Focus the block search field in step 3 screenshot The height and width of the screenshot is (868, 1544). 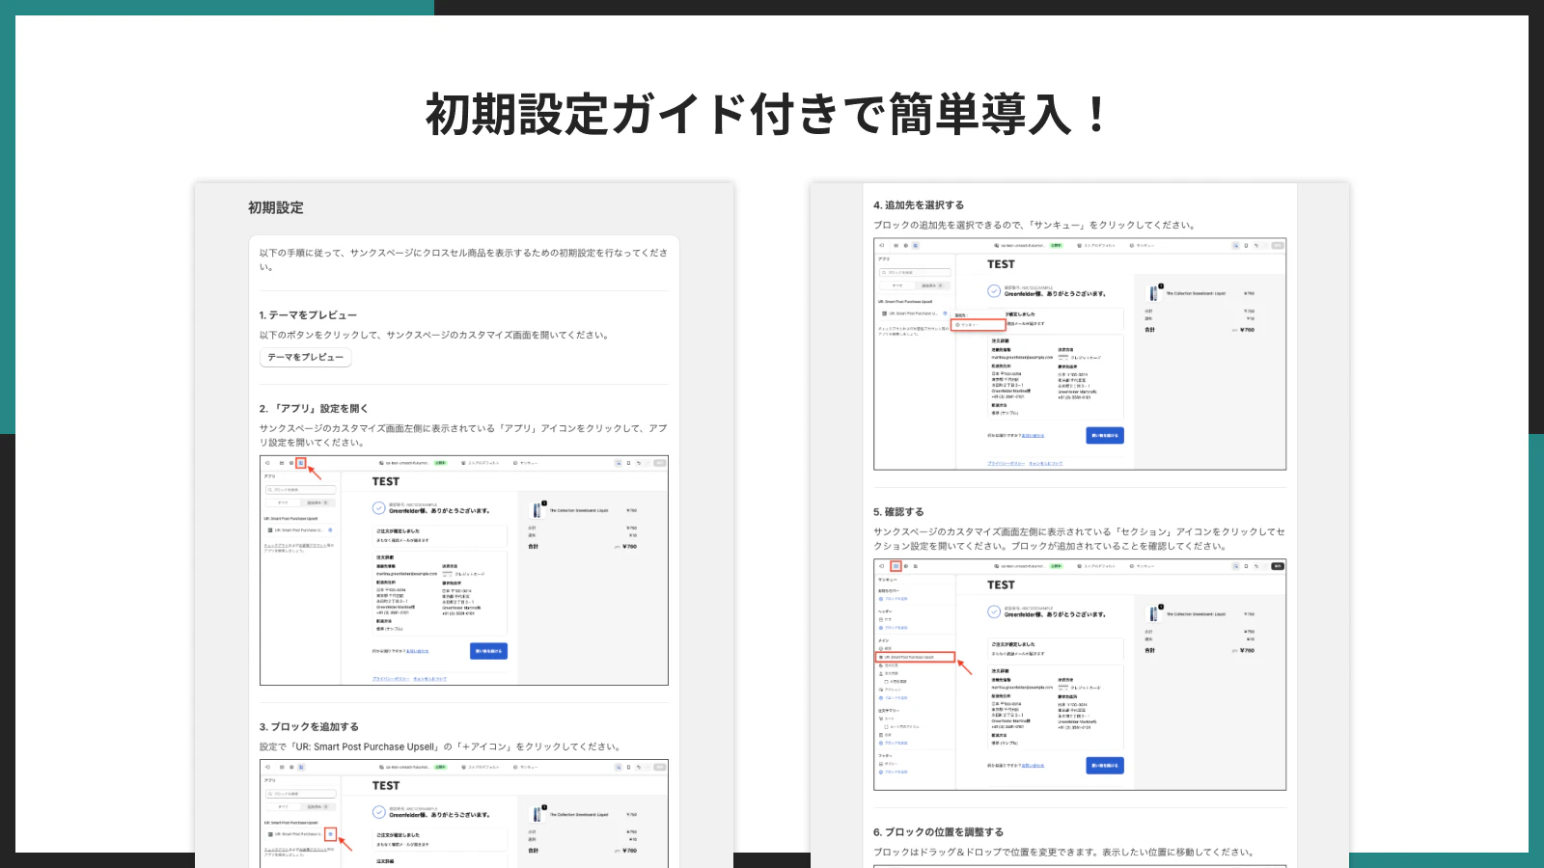301,795
